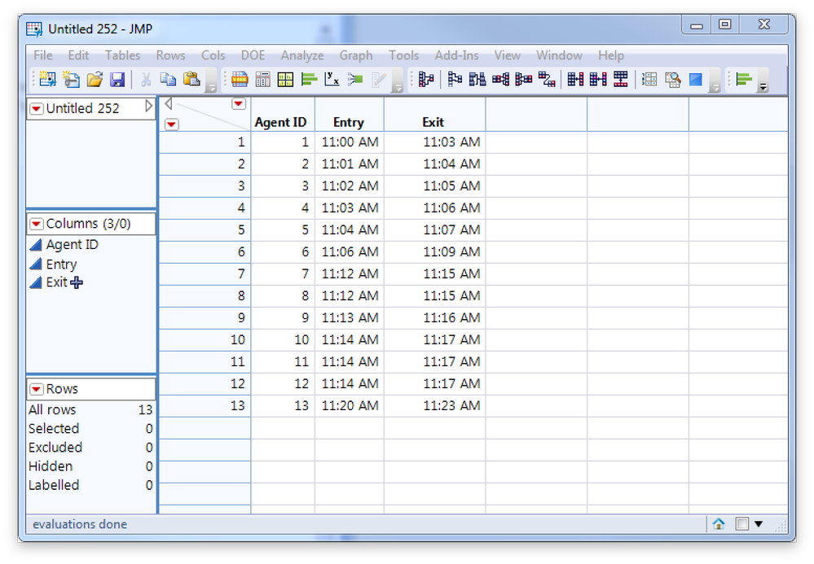Launch Fit Y by X icon
The width and height of the screenshot is (814, 564).
tap(332, 79)
